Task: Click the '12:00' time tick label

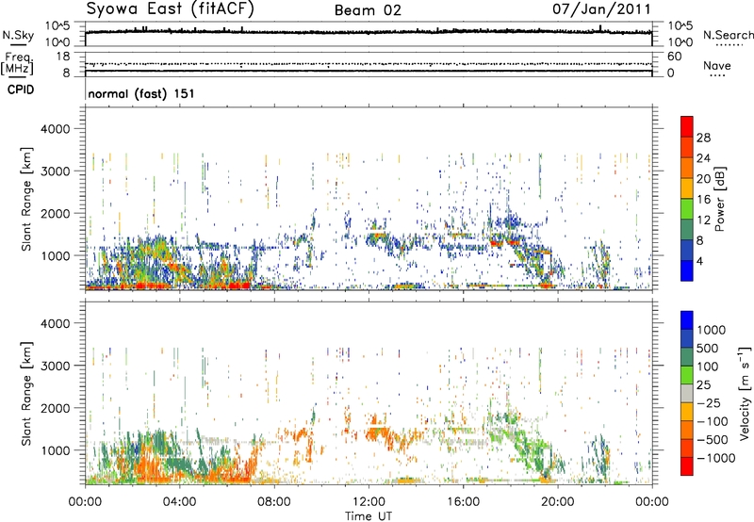Action: [369, 502]
